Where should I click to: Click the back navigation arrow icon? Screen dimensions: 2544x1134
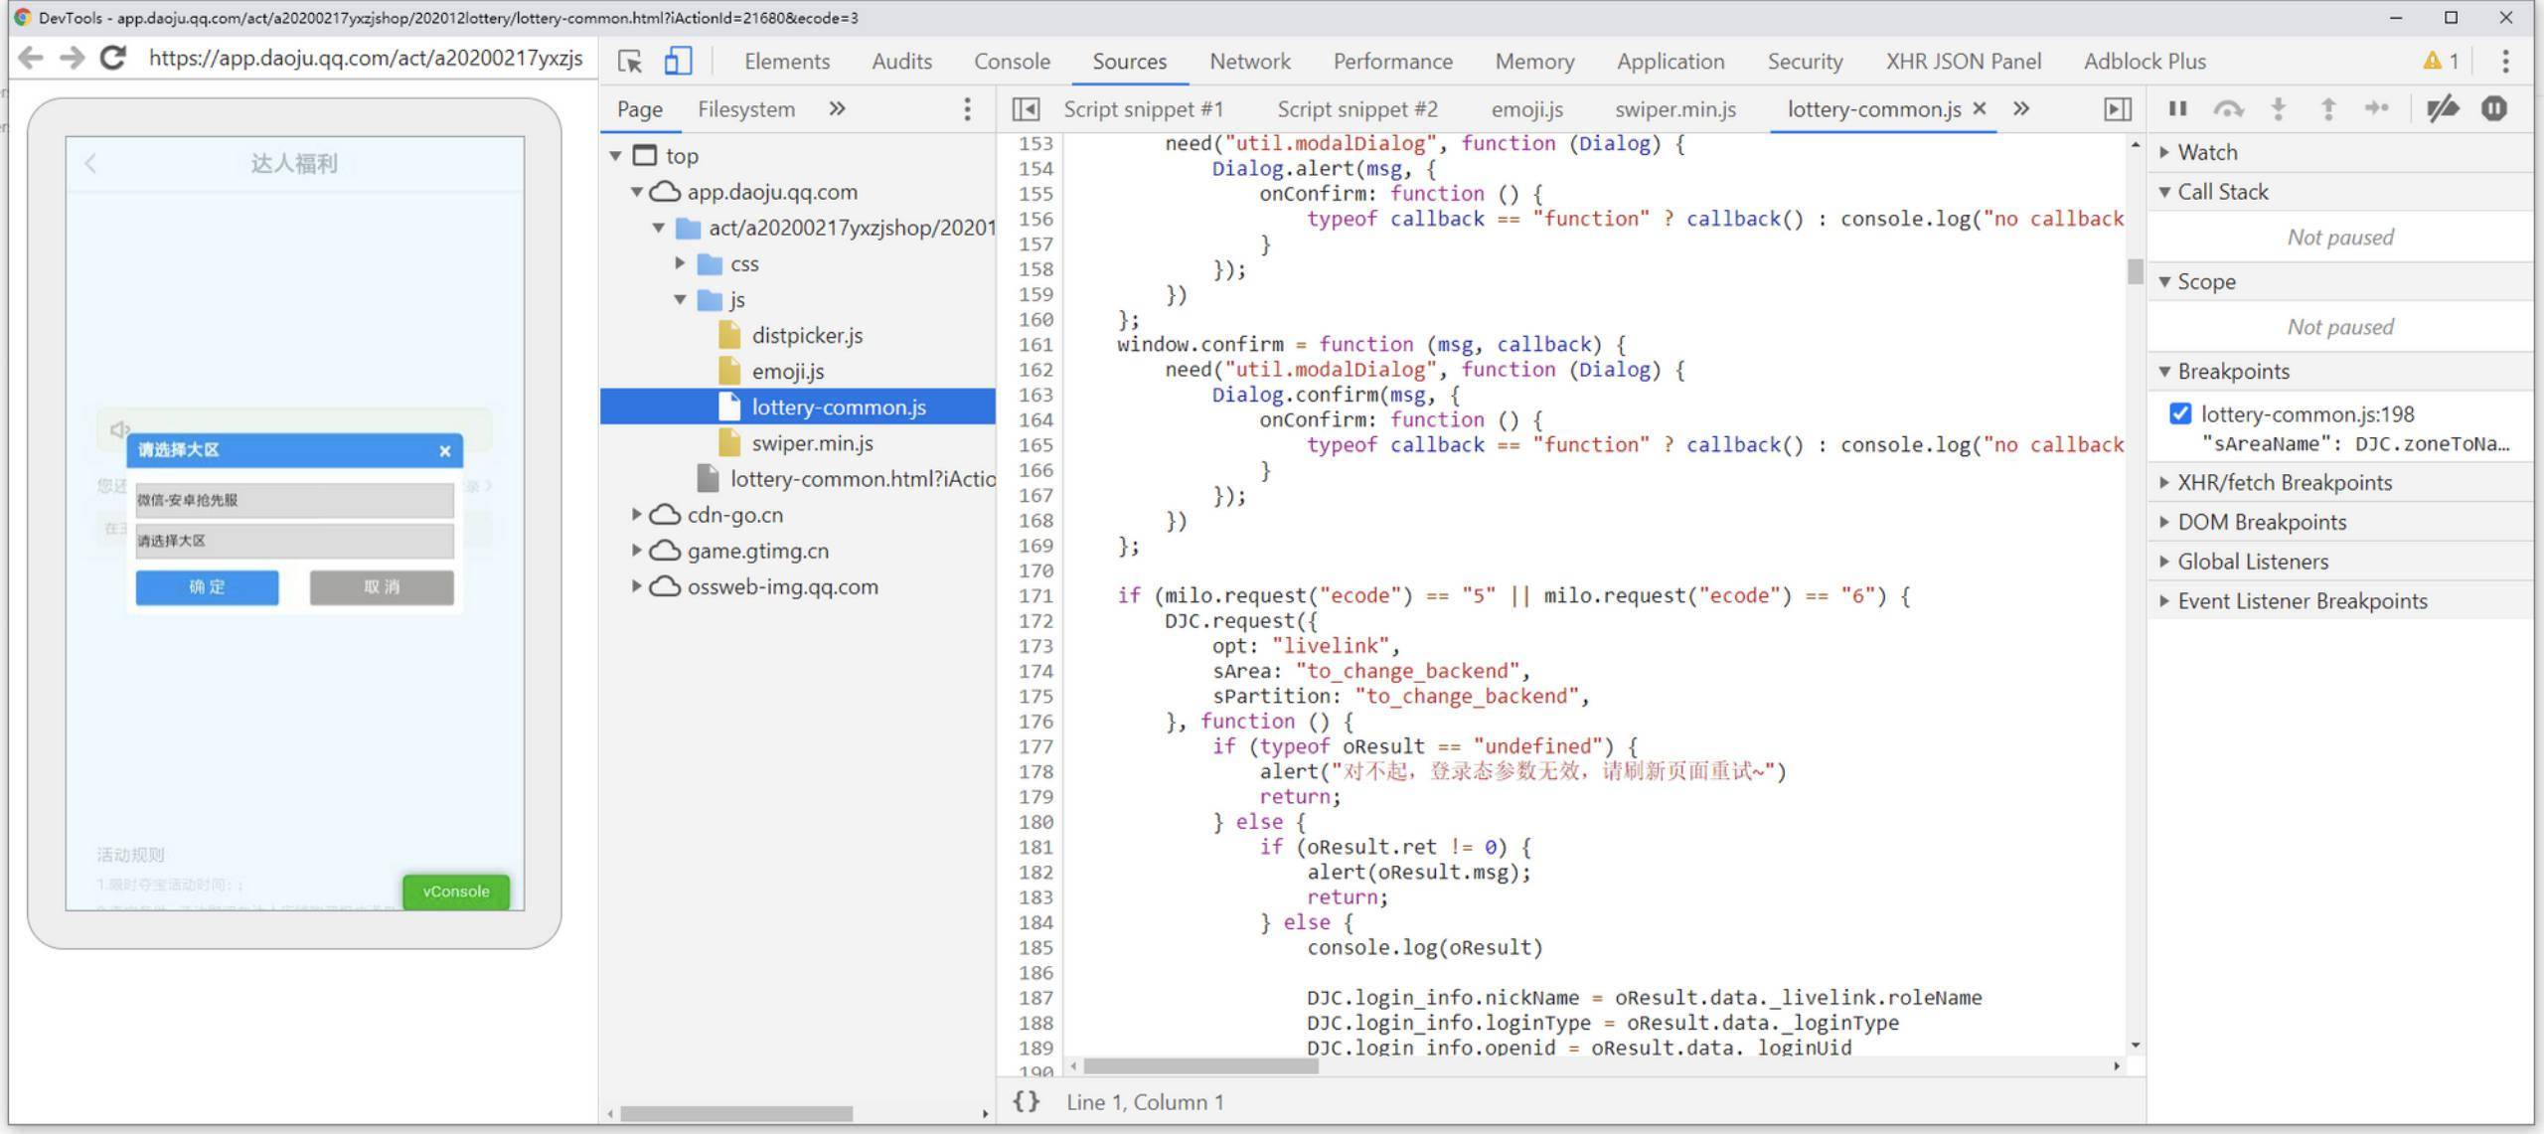[x=29, y=59]
